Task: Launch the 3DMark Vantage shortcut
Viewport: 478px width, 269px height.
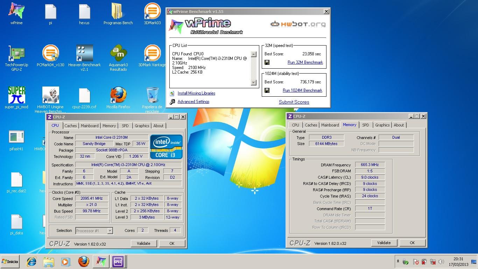Action: (x=152, y=56)
